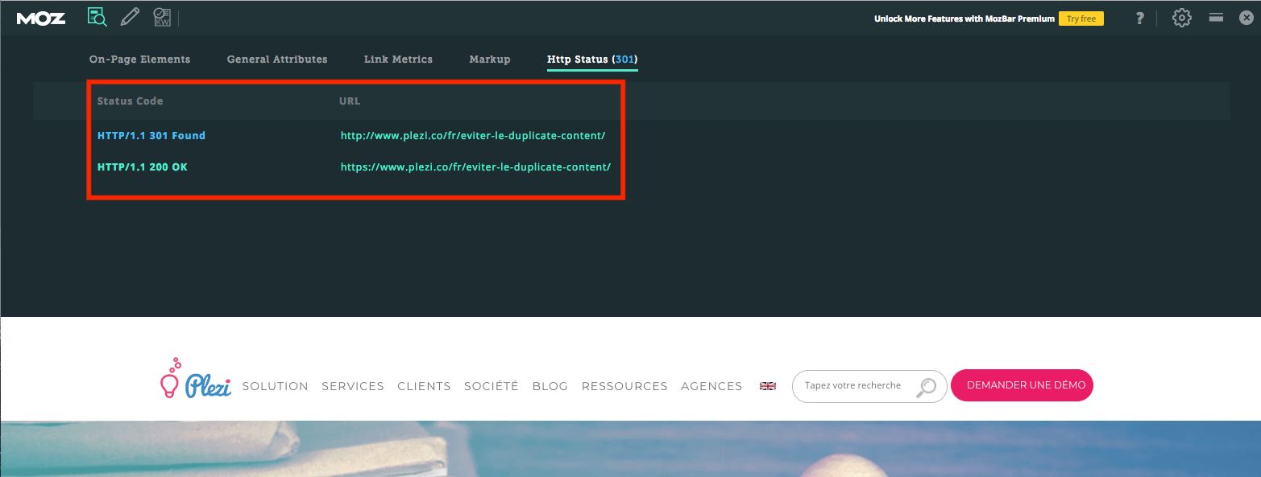Image resolution: width=1261 pixels, height=477 pixels.
Task: Open the SERVICES menu
Action: [353, 386]
